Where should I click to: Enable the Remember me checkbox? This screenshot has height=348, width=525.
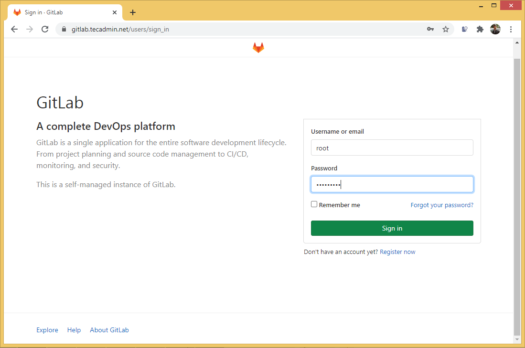click(x=314, y=204)
